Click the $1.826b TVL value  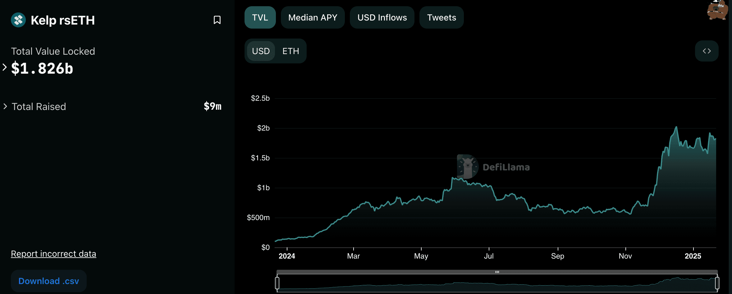click(x=42, y=68)
